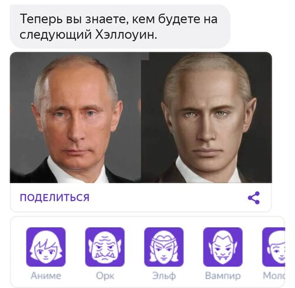The width and height of the screenshot is (295, 288).
Task: Select the Anime filter icon
Action: point(46,247)
